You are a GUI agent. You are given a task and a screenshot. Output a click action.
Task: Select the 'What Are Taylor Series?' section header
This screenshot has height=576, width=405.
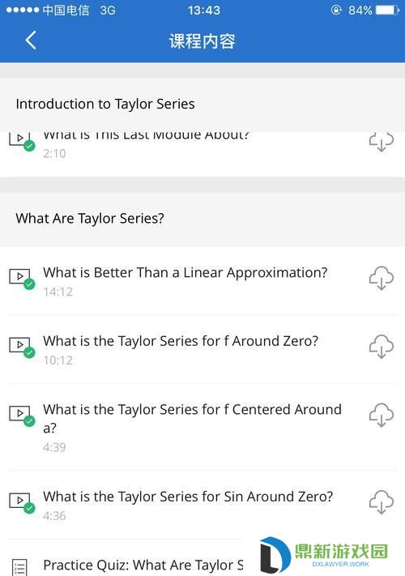(202, 219)
